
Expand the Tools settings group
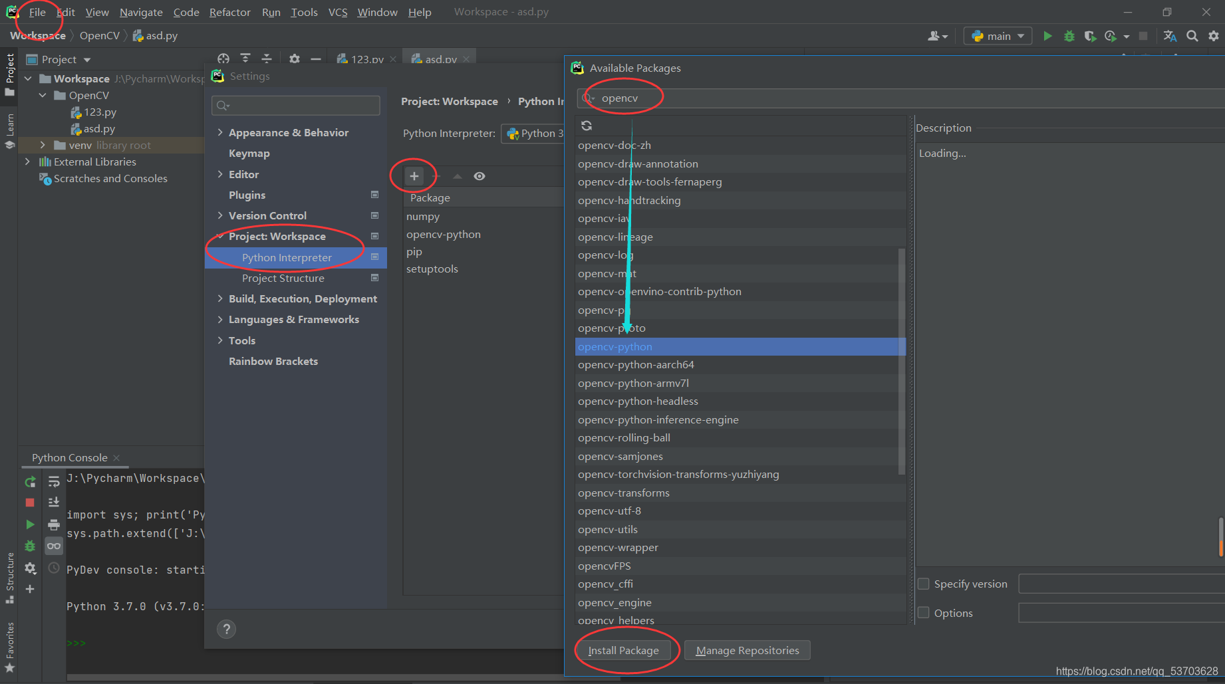[220, 340]
